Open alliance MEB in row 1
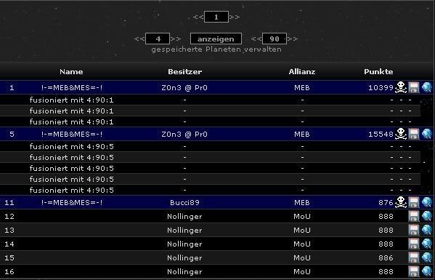Image resolution: width=435 pixels, height=280 pixels. [x=302, y=88]
